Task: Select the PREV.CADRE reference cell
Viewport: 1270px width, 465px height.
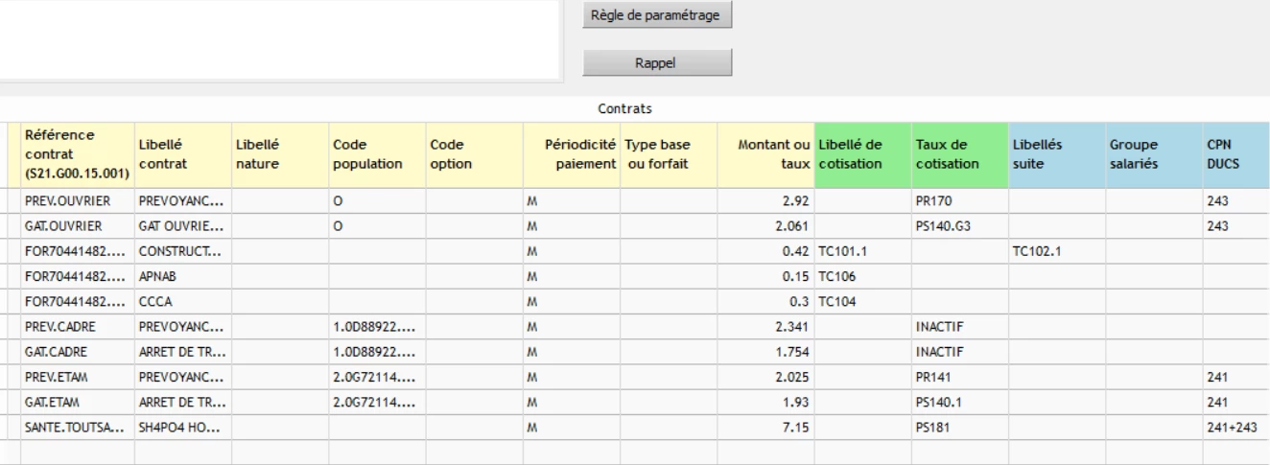Action: pyautogui.click(x=77, y=327)
